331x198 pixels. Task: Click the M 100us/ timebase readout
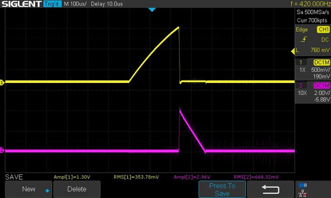(75, 4)
